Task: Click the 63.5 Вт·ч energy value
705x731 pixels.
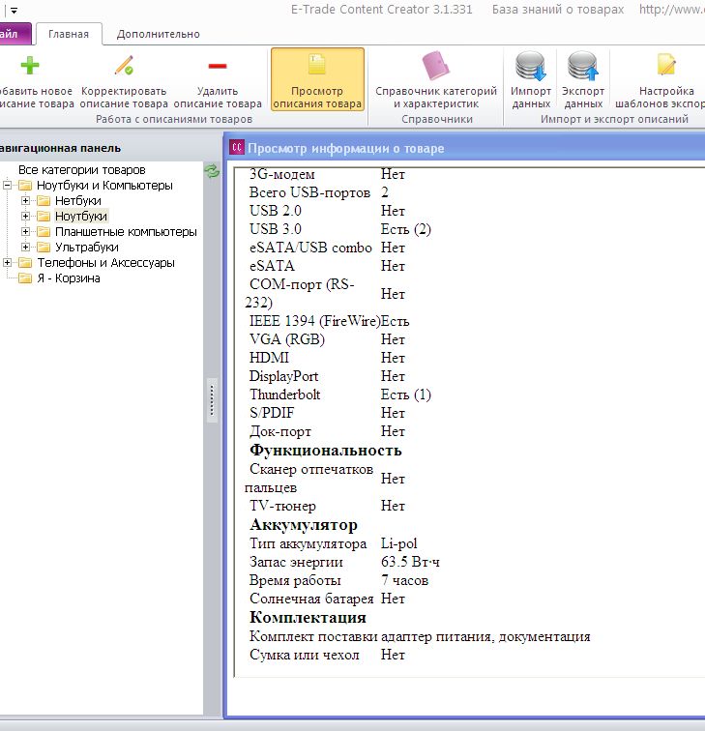Action: 410,562
